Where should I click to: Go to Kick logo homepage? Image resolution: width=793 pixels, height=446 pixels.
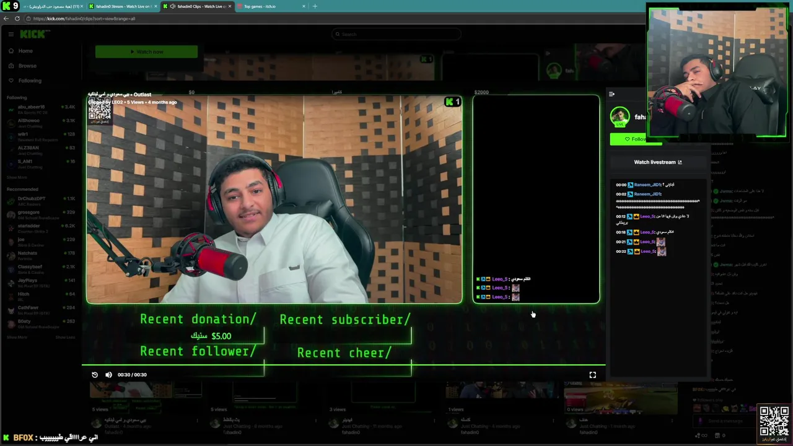click(32, 34)
